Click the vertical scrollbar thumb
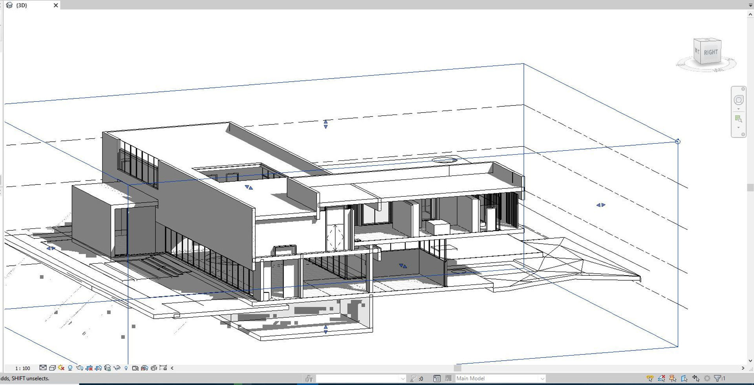The width and height of the screenshot is (754, 385). pos(750,187)
